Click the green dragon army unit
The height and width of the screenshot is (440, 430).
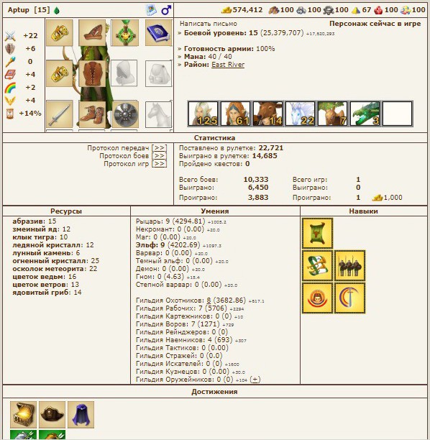(x=365, y=114)
